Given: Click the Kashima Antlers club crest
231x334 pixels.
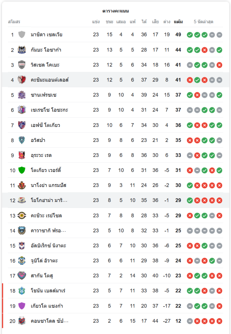Looking at the screenshot, I should pyautogui.click(x=22, y=80).
